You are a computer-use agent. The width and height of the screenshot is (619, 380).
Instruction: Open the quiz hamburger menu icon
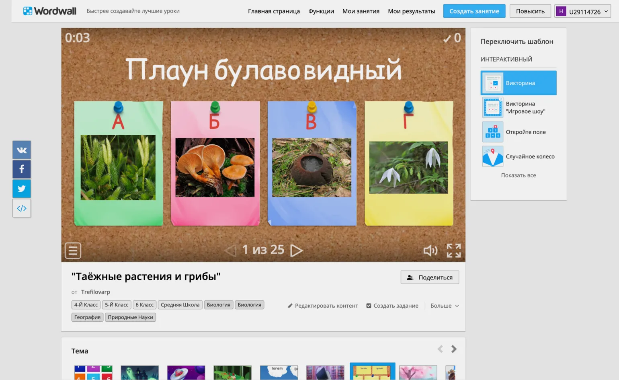click(x=73, y=251)
